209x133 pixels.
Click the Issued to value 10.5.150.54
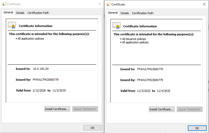coord(41,69)
